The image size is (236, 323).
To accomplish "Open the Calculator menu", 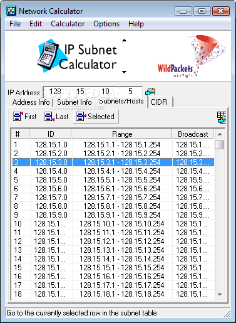I will 68,24.
